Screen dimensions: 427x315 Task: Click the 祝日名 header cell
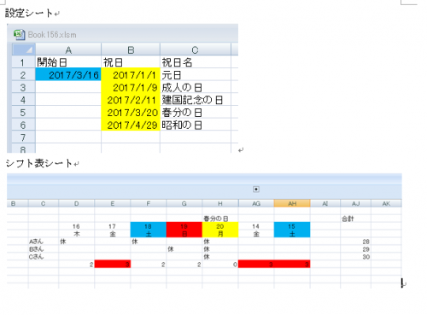(x=196, y=62)
